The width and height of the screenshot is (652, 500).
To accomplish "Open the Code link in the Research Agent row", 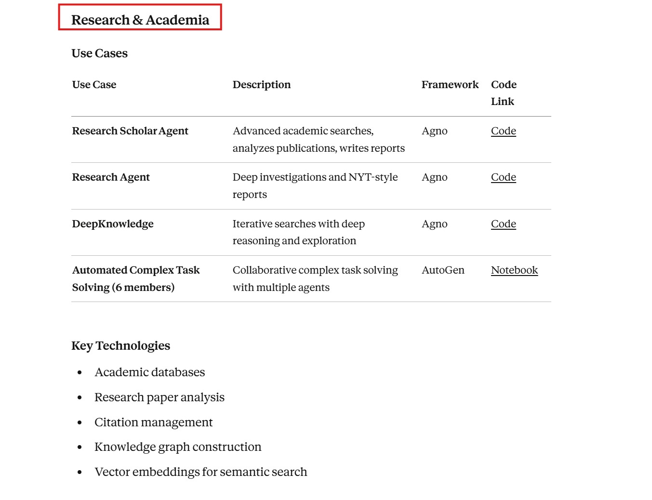I will coord(503,177).
